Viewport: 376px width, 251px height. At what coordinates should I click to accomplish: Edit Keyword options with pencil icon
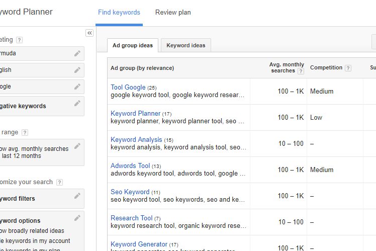point(77,218)
